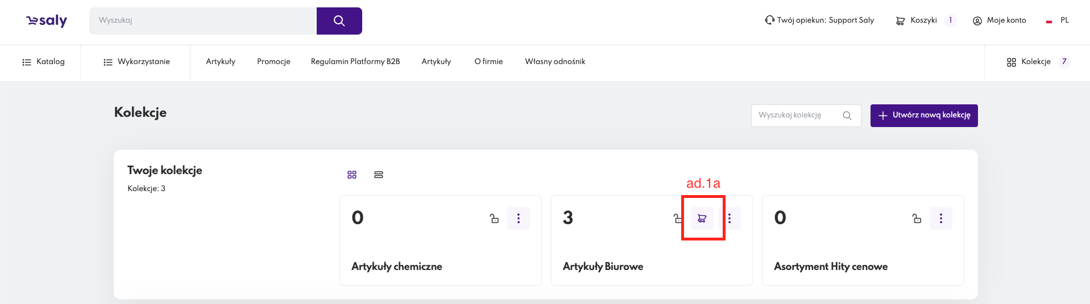The height and width of the screenshot is (304, 1090).
Task: Click Utwórz nową kolekcję button
Action: pos(923,116)
